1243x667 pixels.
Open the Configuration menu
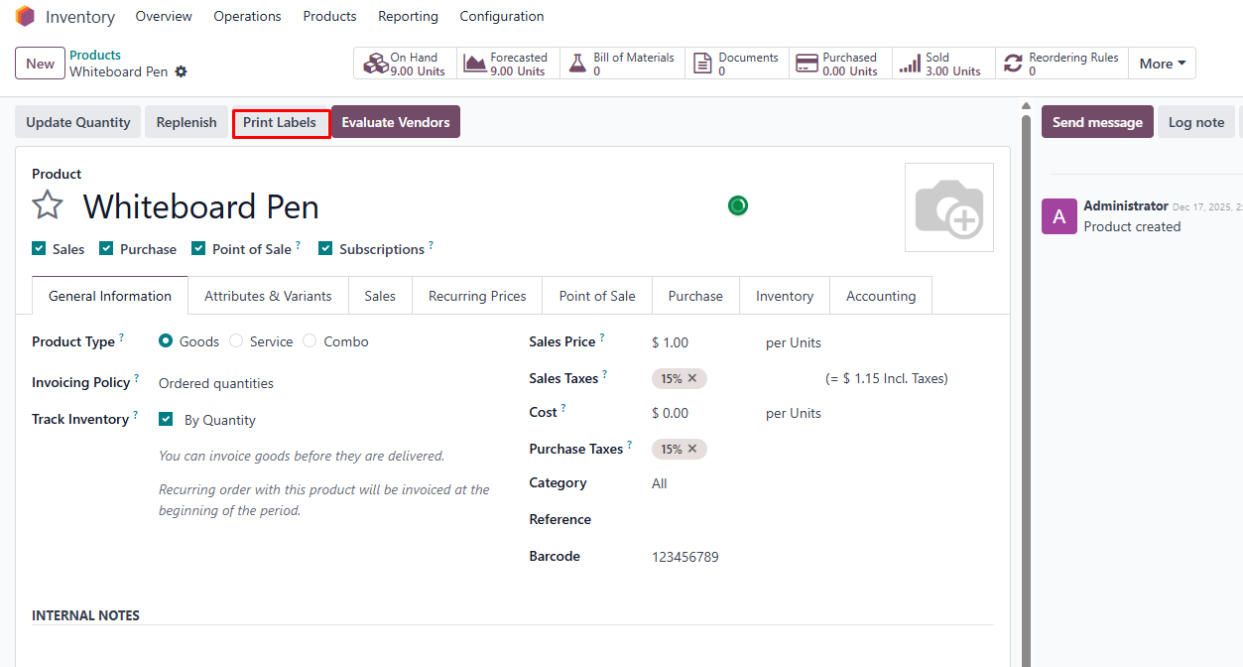tap(501, 17)
